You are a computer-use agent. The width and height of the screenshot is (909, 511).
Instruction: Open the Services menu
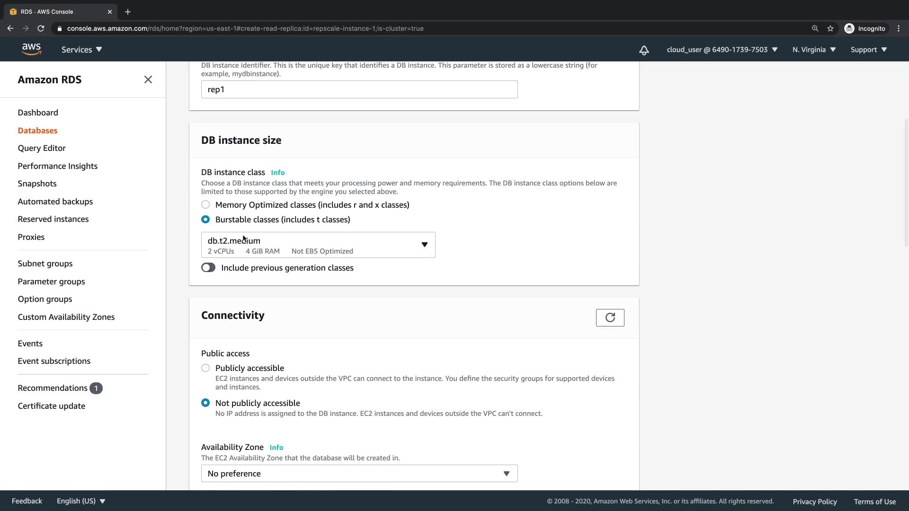(81, 50)
